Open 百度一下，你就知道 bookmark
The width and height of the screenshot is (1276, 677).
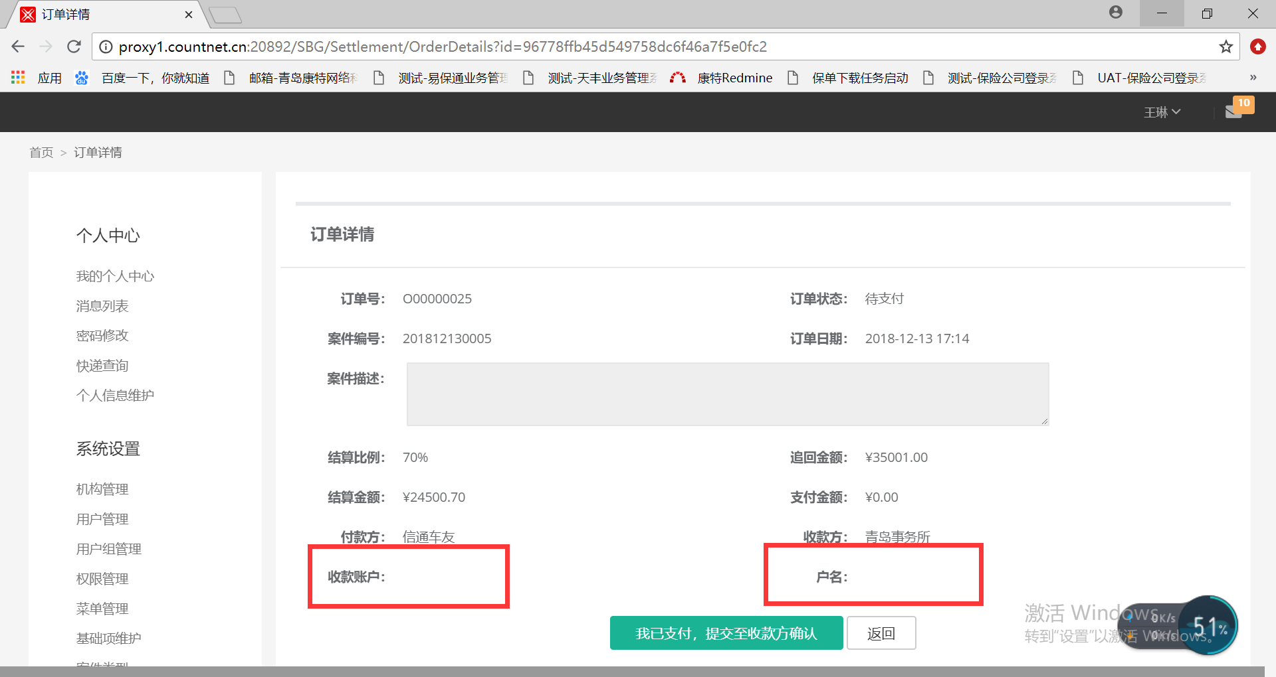click(142, 78)
